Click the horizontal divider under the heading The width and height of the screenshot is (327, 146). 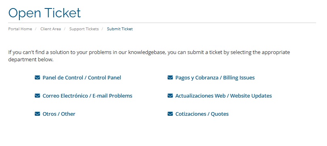click(162, 23)
